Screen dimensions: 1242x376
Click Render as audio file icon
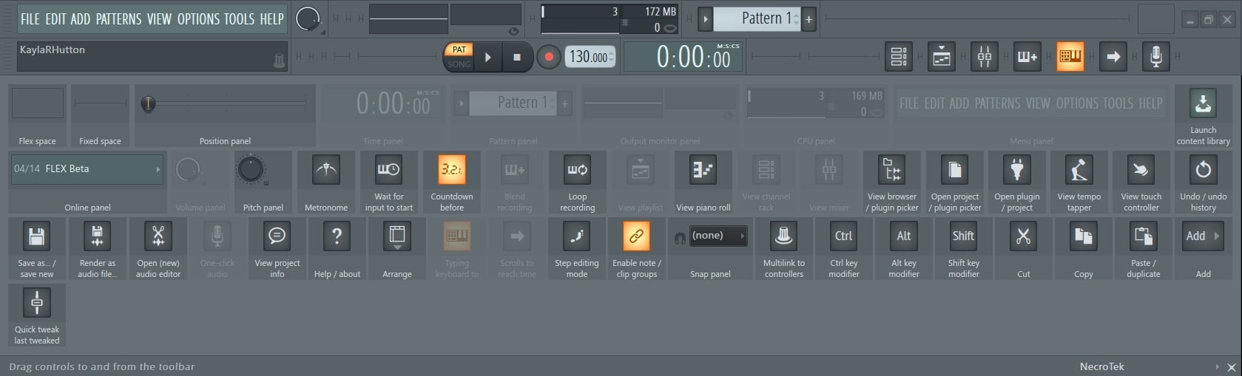click(97, 237)
